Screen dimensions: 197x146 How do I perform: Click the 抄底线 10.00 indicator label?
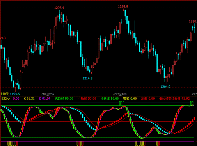110,99
